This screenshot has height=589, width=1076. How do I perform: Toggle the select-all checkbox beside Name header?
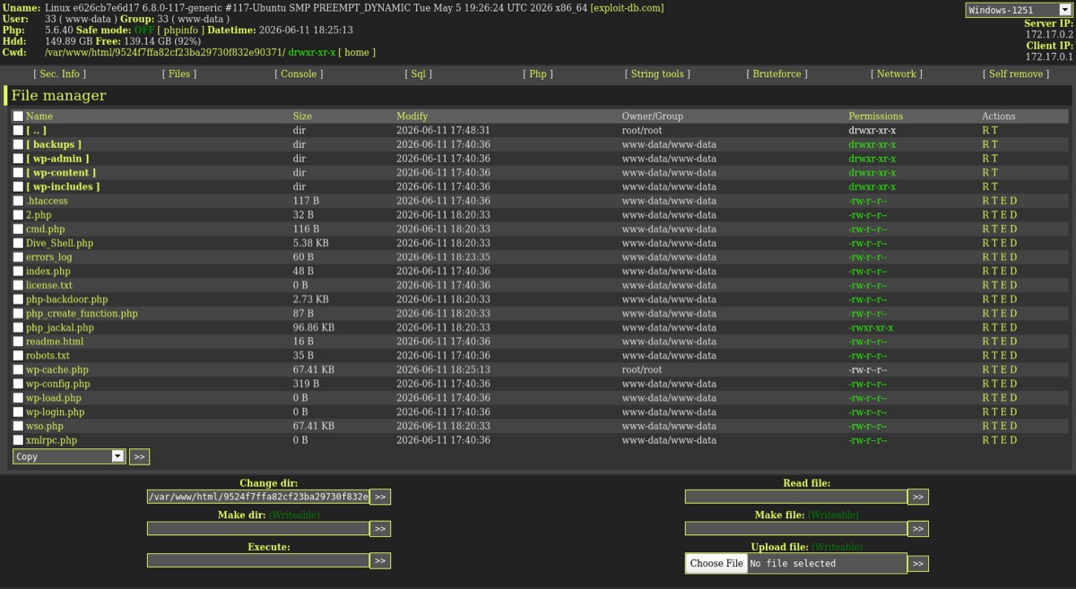[18, 117]
